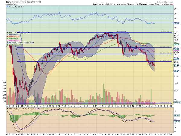181x136 pixels.
Task: Click the MA(100) 38.21 legend entry
Action: 14,38
